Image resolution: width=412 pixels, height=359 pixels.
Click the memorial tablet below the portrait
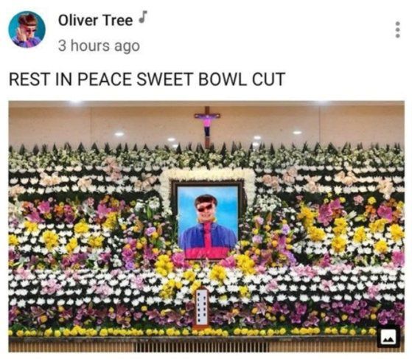[201, 307]
